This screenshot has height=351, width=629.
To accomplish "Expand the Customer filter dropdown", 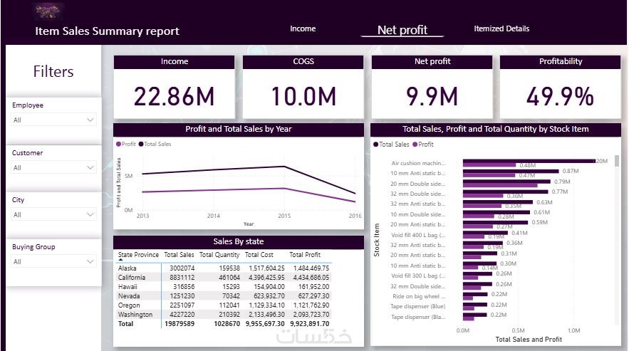I will pyautogui.click(x=53, y=167).
